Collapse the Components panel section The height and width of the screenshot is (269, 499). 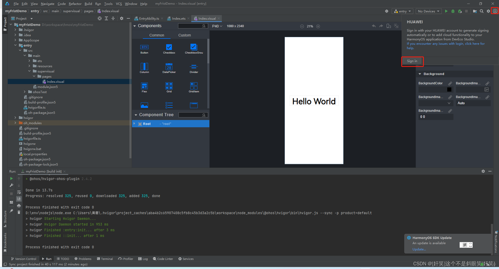click(135, 26)
